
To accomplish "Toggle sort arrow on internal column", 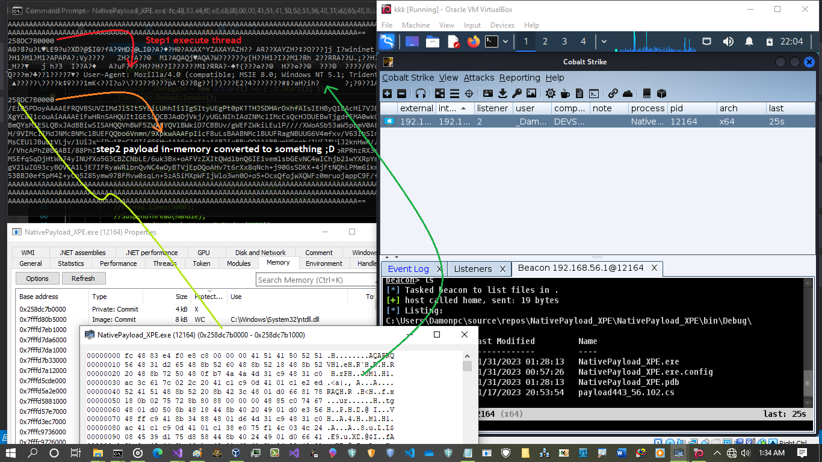I will [463, 109].
